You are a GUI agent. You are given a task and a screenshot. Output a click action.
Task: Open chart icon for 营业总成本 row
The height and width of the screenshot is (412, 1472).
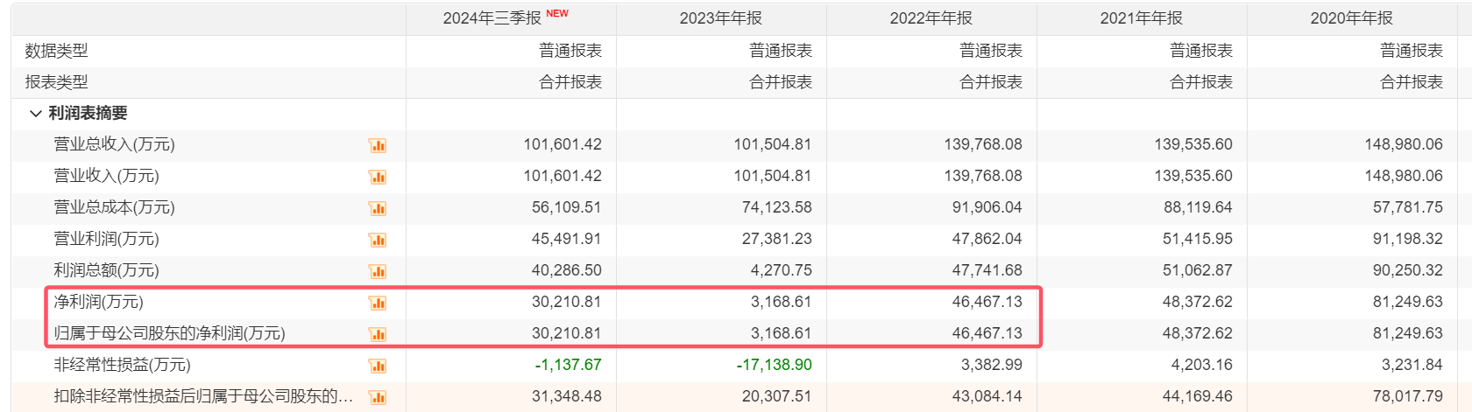coord(378,208)
